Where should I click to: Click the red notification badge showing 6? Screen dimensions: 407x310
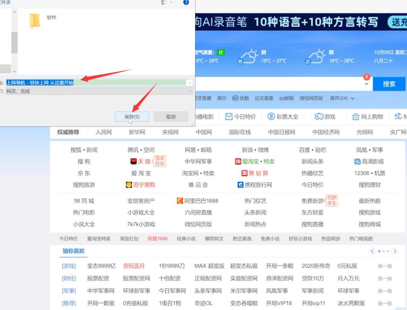[x=366, y=77]
